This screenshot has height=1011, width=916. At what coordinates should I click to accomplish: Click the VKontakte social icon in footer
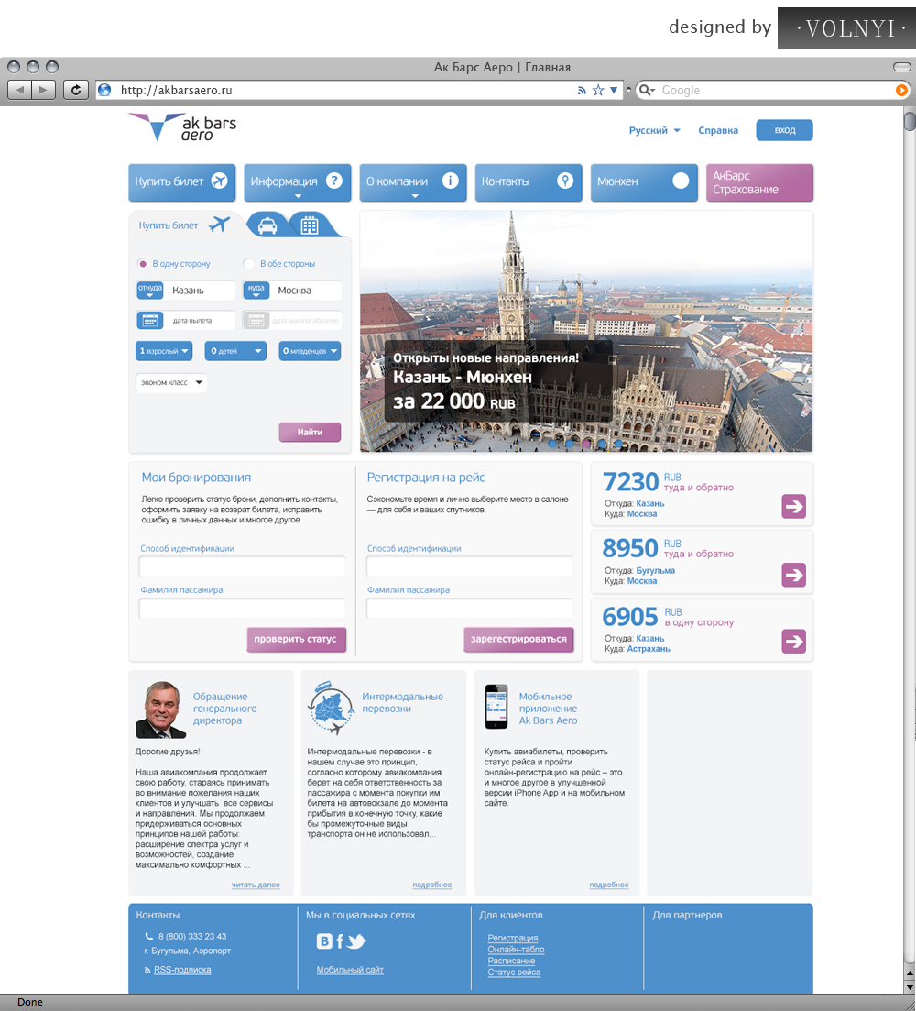tap(324, 941)
